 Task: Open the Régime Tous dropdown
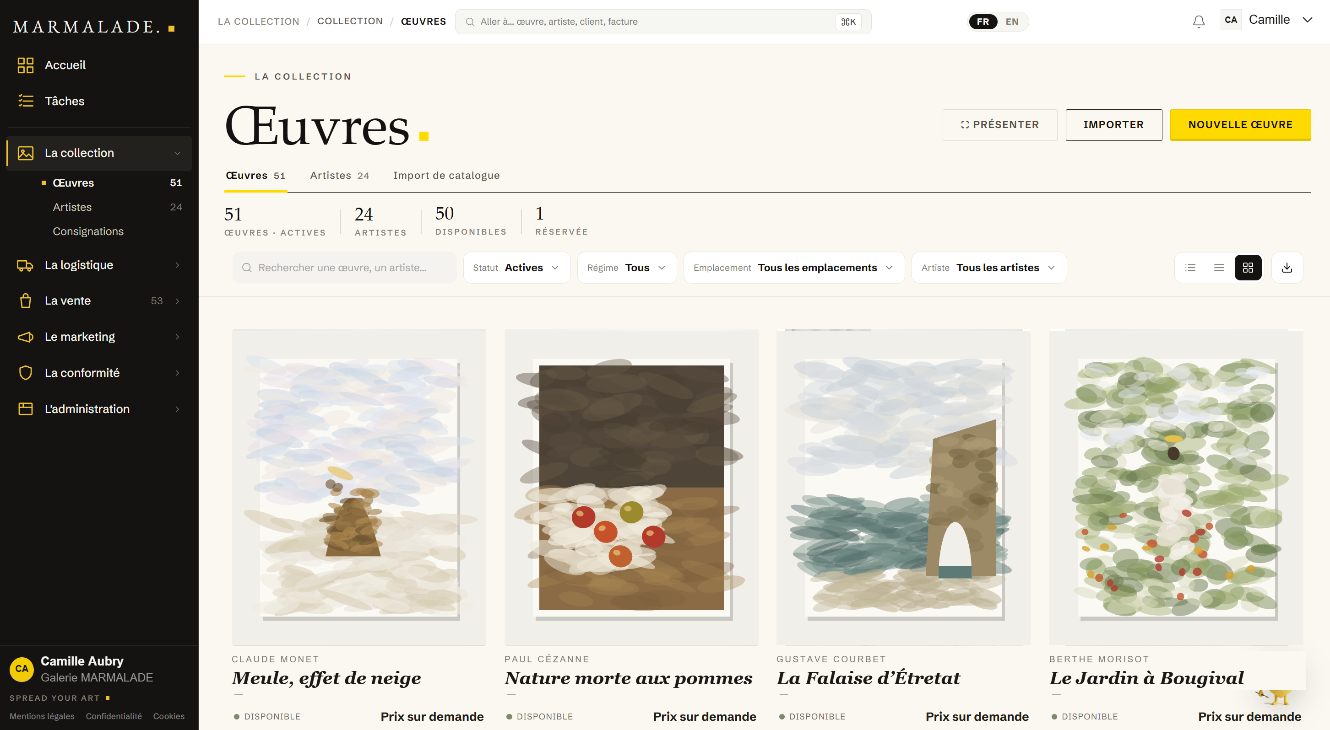627,267
